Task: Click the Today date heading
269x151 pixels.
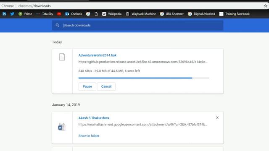Action: (57, 42)
